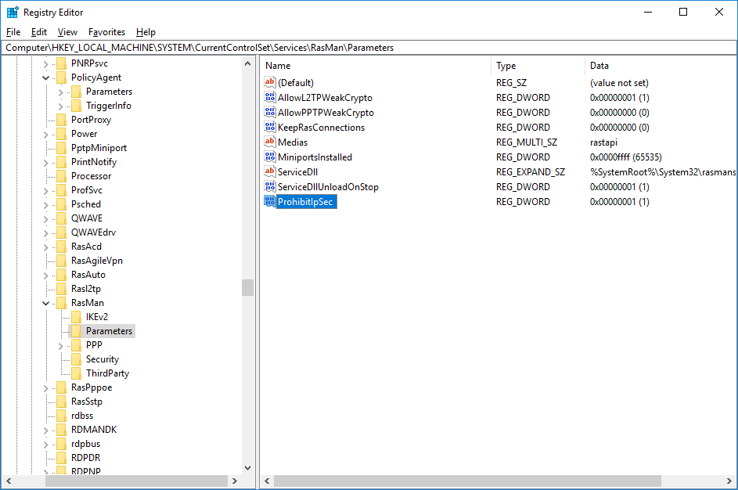Select the ProfSvc key in the tree
738x490 pixels.
(x=87, y=190)
